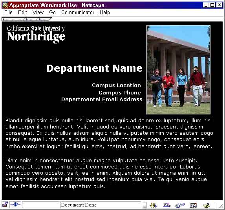This screenshot has width=225, height=210.
Task: Open the View menu
Action: (x=38, y=12)
